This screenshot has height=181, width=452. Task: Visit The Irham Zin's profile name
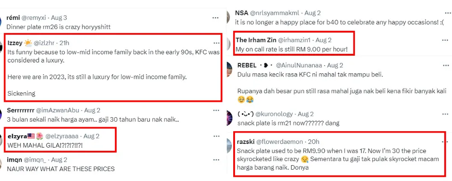click(256, 40)
